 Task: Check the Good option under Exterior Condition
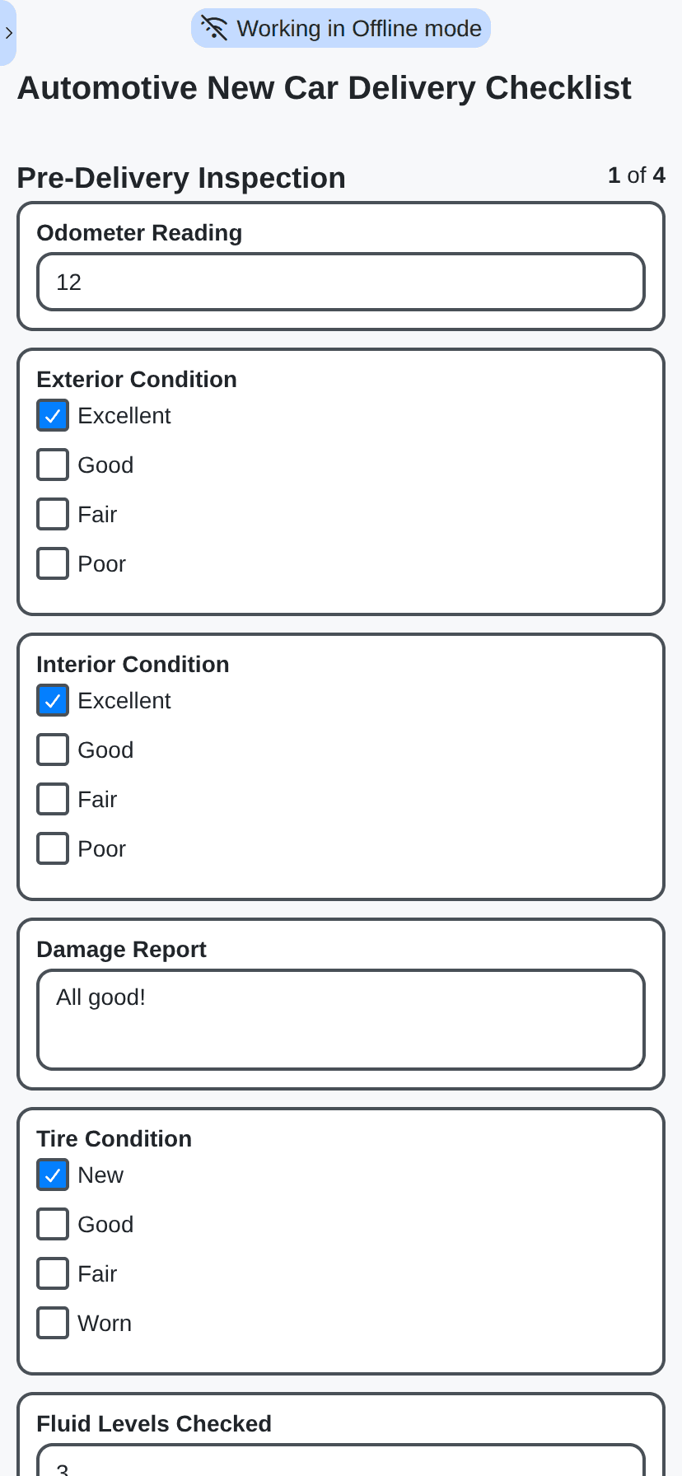coord(52,465)
